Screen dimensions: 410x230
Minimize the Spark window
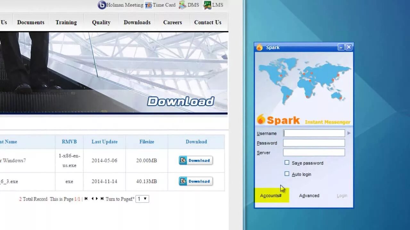[x=341, y=47]
